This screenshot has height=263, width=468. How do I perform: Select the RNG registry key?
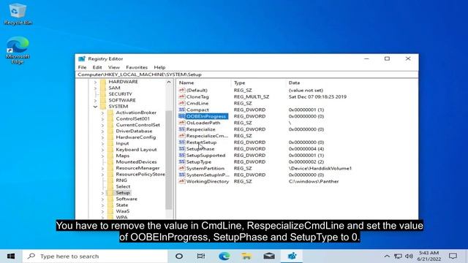tap(121, 180)
